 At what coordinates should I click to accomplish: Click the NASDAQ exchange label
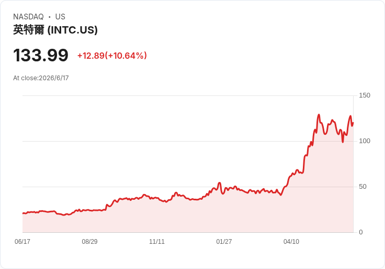pyautogui.click(x=28, y=17)
